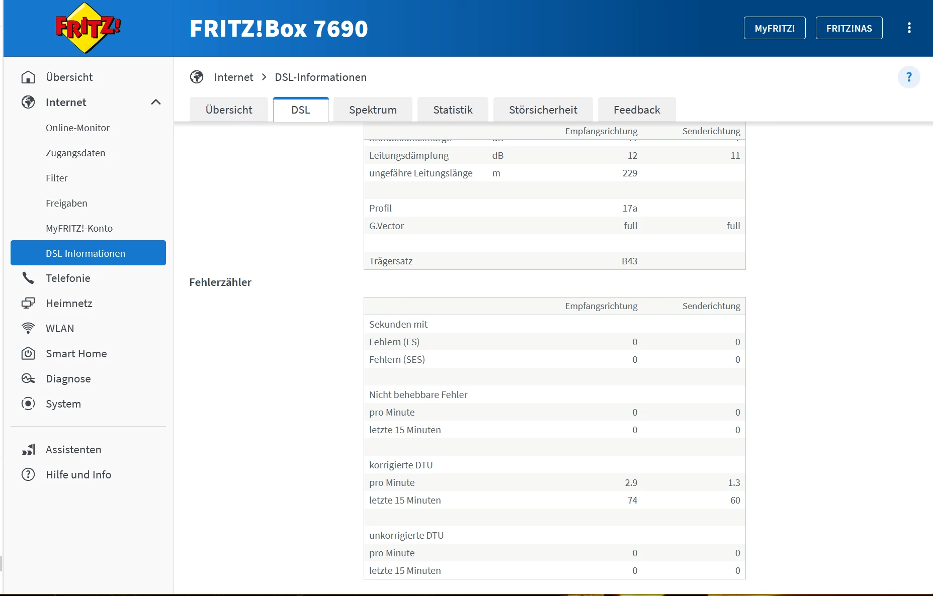The height and width of the screenshot is (596, 933).
Task: Select the DSL tab
Action: click(301, 110)
